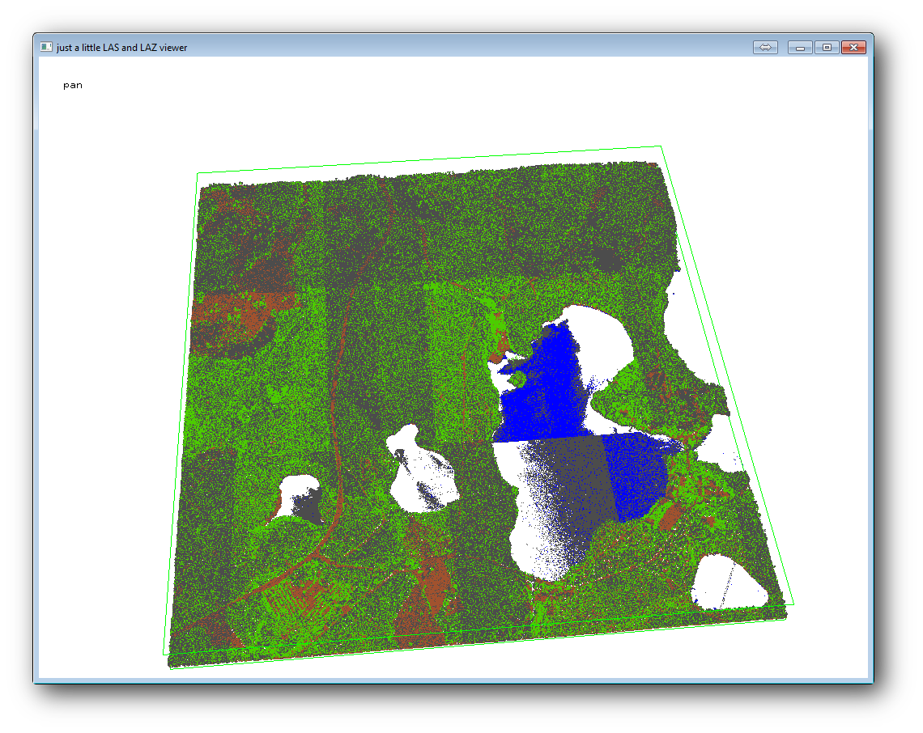
Task: Click the application icon in the title bar
Action: coord(46,48)
